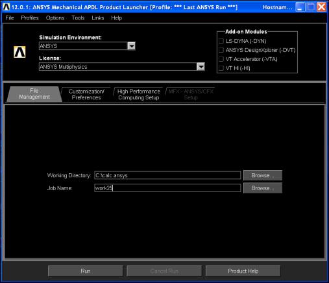The image size is (329, 283).
Task: Open the Simulation Environment dropdown arrow
Action: [x=131, y=46]
